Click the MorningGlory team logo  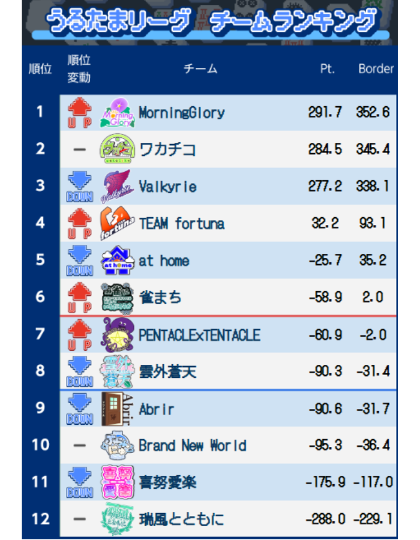pos(118,113)
